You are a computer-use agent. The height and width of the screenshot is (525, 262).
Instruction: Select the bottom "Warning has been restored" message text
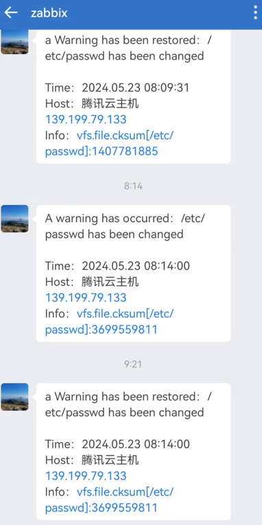click(x=129, y=404)
